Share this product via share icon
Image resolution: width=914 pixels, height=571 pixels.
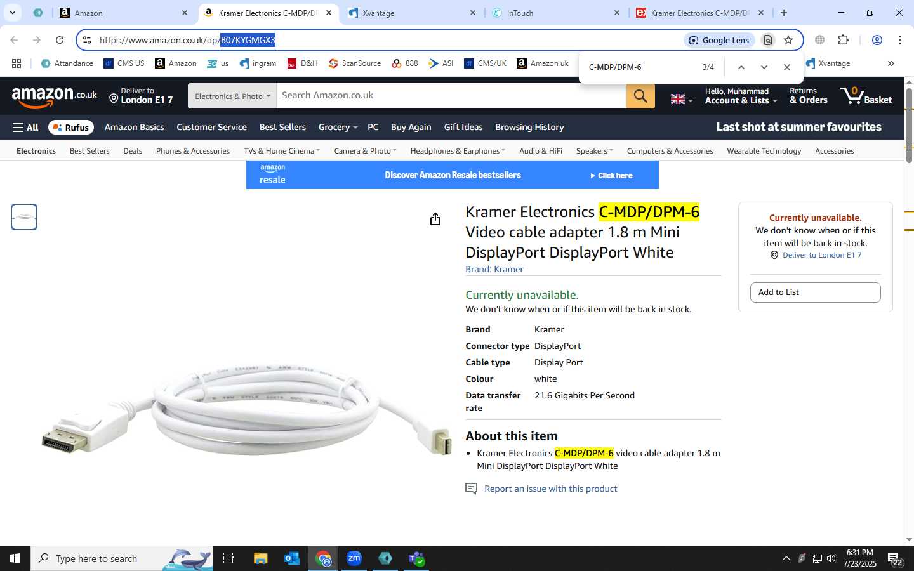point(435,219)
